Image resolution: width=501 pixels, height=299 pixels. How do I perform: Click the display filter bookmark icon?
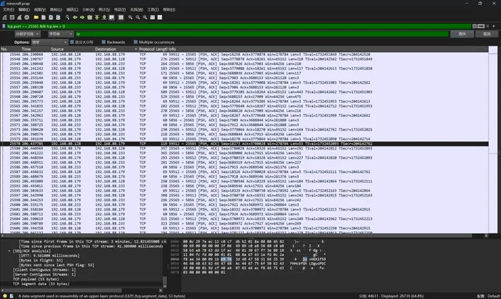click(4, 26)
